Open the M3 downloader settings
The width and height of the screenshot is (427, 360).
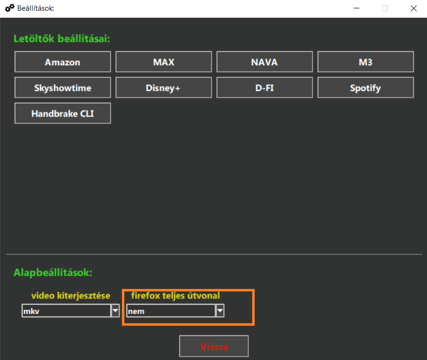tap(365, 62)
